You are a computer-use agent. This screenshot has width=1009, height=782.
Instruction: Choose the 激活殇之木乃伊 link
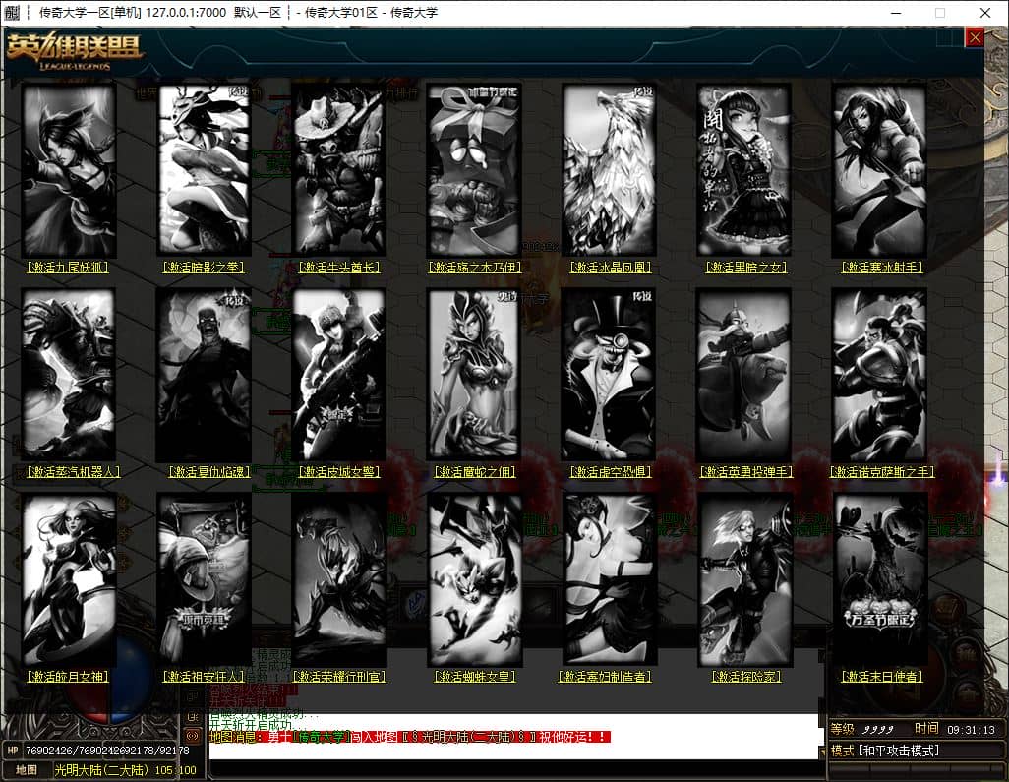(475, 268)
